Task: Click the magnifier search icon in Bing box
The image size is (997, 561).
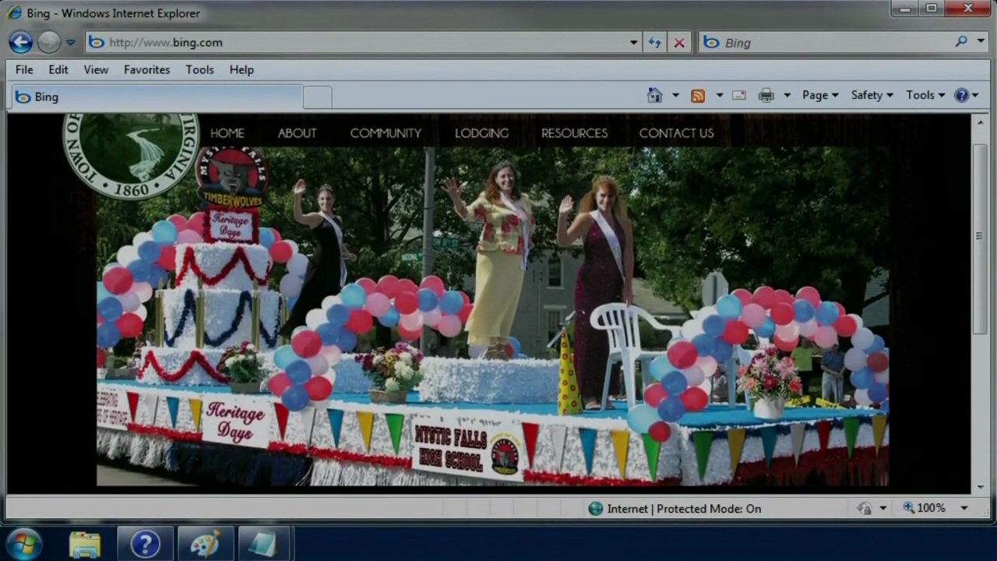Action: 961,42
